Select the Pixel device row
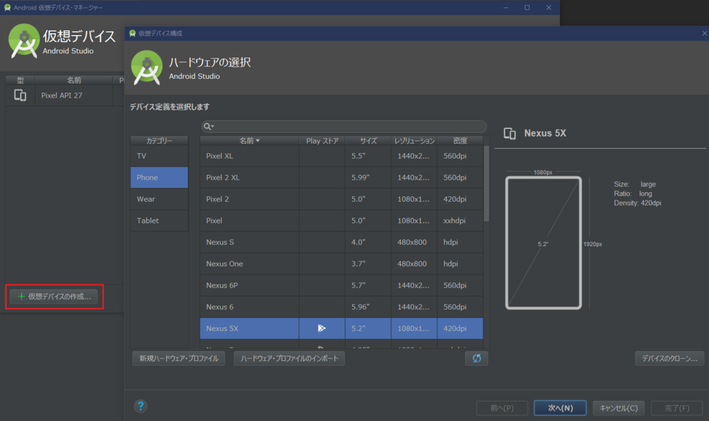This screenshot has height=421, width=709. pos(341,221)
